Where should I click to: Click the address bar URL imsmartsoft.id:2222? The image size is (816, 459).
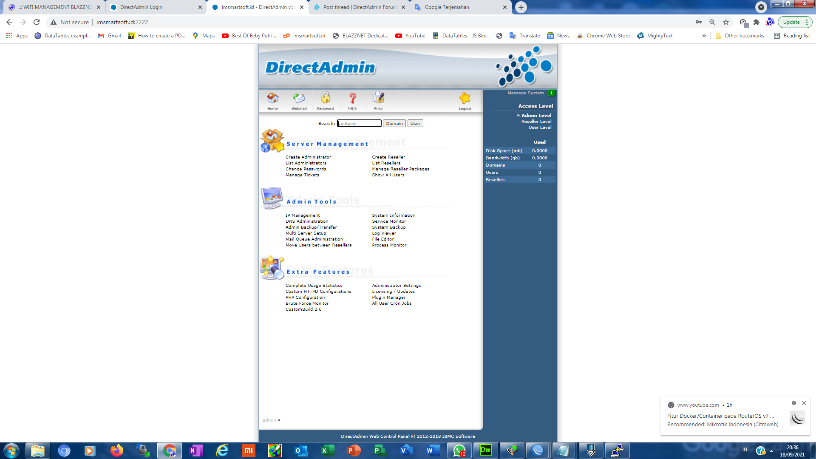click(x=122, y=22)
